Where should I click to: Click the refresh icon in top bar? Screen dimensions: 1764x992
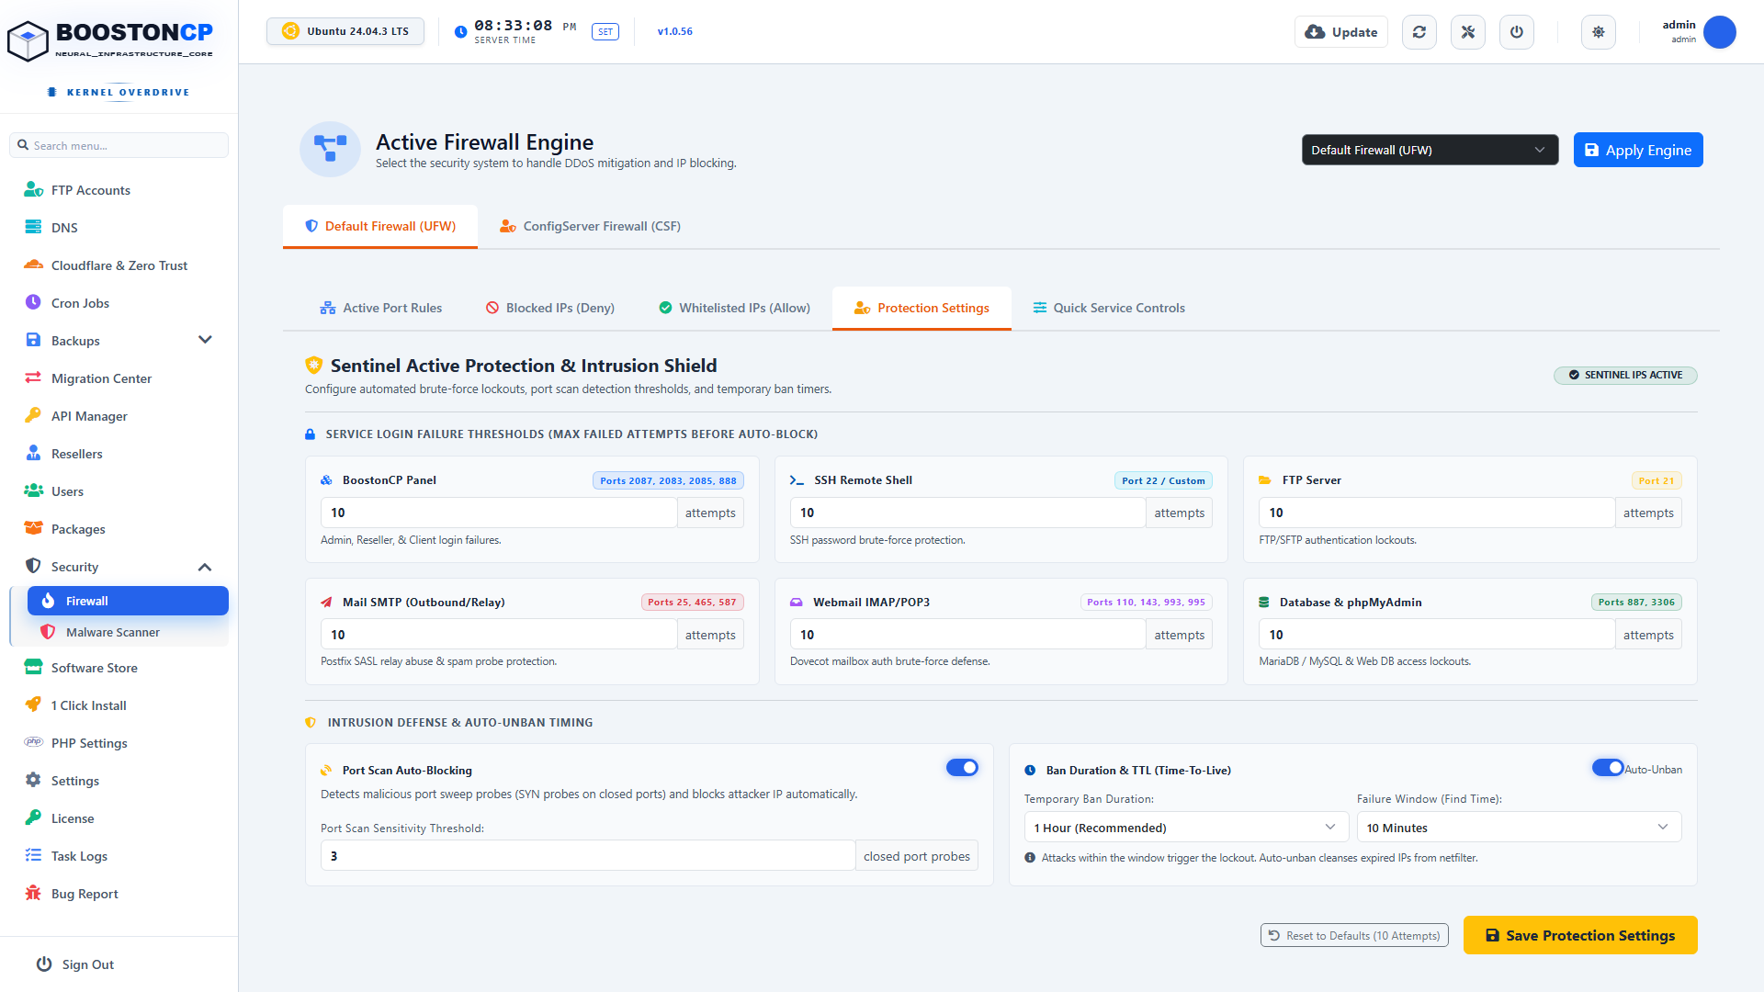(1419, 32)
